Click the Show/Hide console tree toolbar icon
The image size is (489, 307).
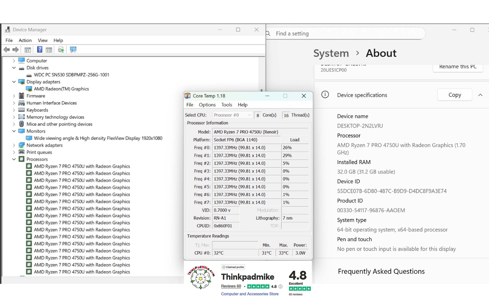tap(28, 50)
